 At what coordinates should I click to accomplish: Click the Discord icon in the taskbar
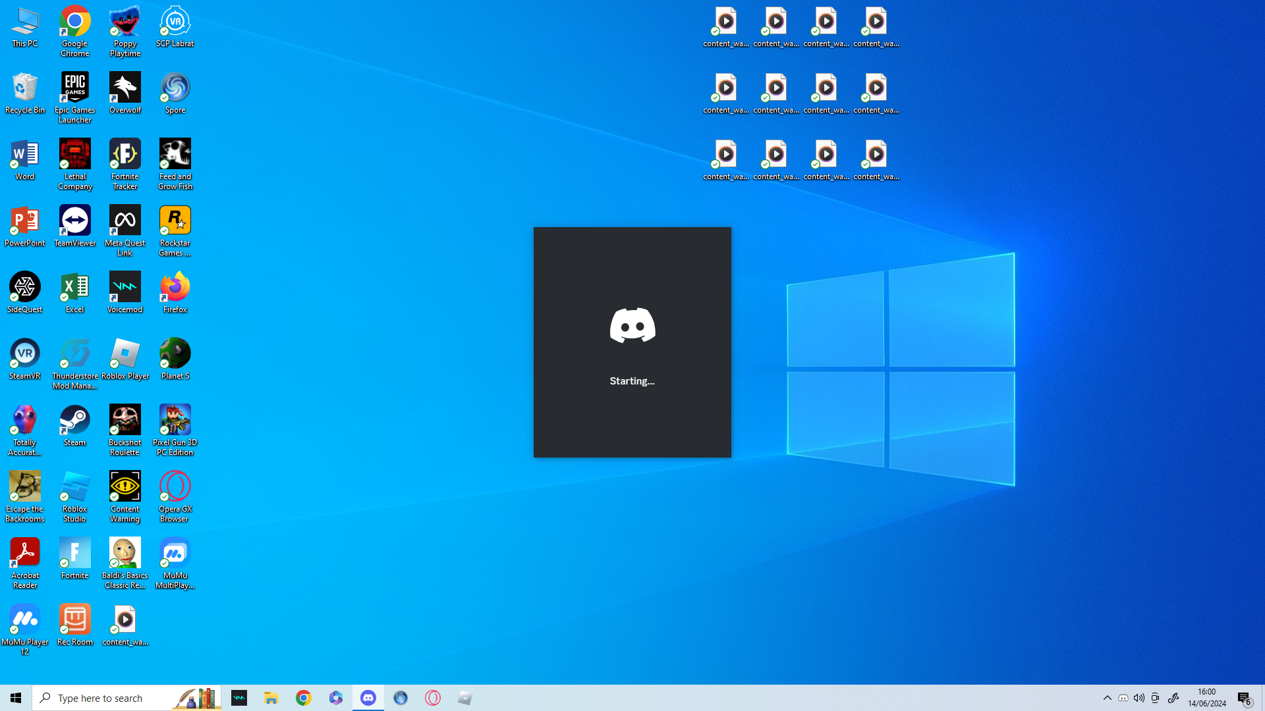click(368, 698)
